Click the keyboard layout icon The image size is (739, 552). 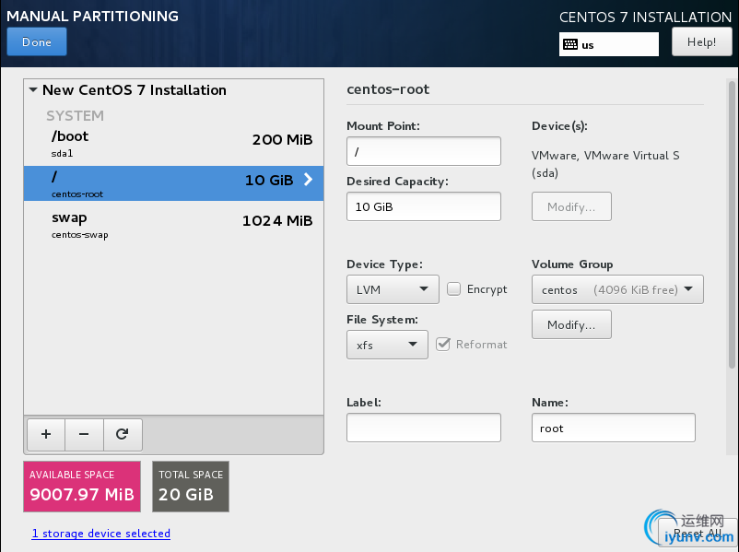pos(570,45)
